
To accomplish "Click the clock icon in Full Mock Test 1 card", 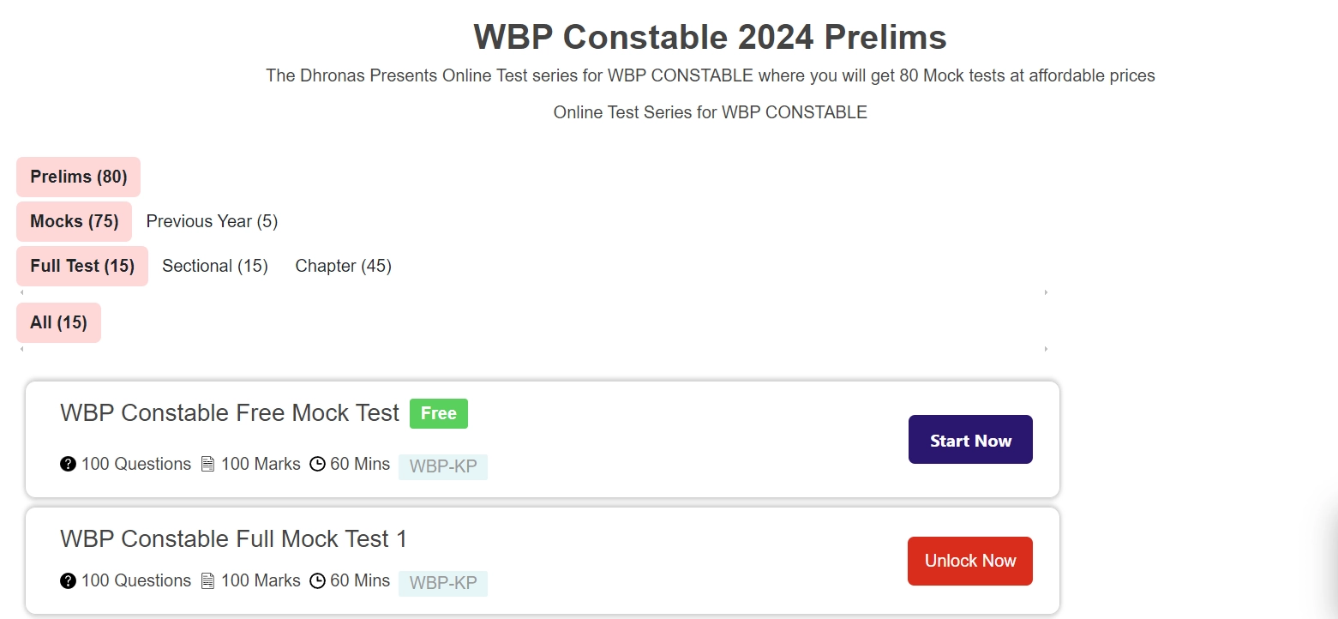I will [317, 580].
